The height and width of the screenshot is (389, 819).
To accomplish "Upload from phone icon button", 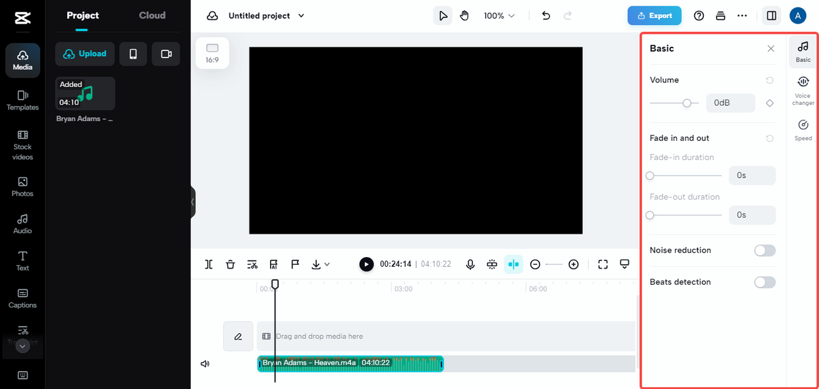I will [x=133, y=54].
